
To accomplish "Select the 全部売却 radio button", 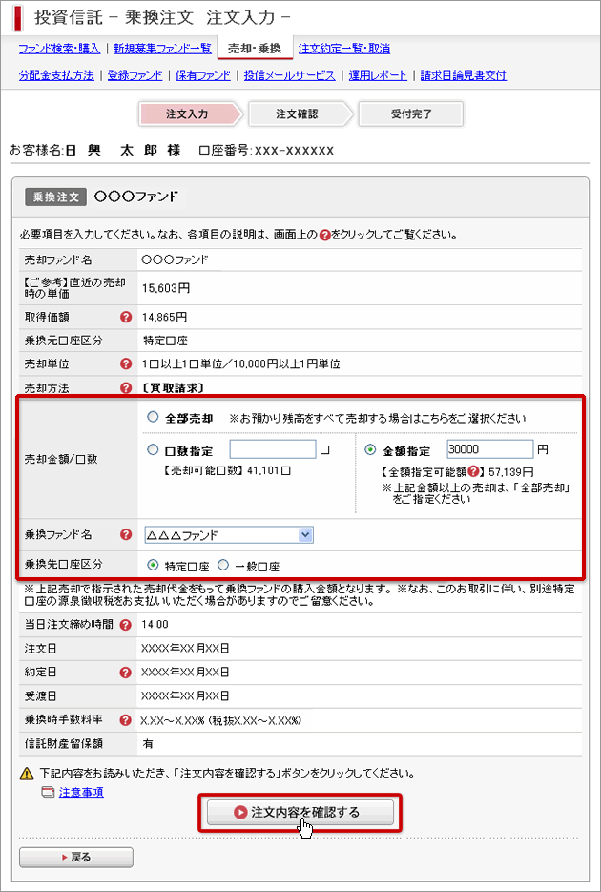I will pos(153,418).
